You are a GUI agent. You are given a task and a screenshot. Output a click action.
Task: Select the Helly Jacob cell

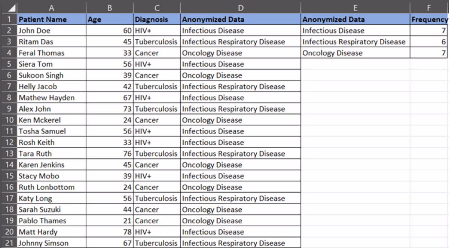pos(52,86)
